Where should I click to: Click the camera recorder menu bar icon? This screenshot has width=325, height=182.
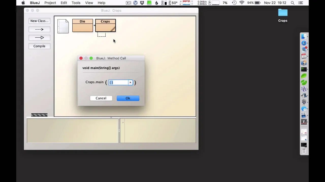pos(128,3)
